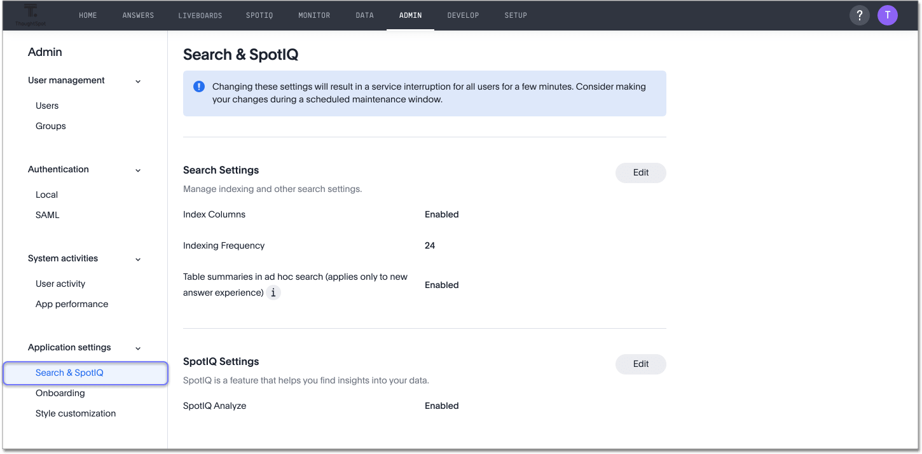Collapse the User management section
The height and width of the screenshot is (454, 922).
(x=138, y=81)
